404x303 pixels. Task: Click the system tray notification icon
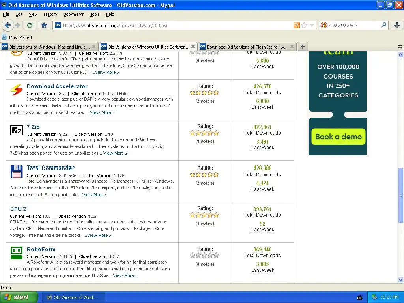click(x=375, y=297)
